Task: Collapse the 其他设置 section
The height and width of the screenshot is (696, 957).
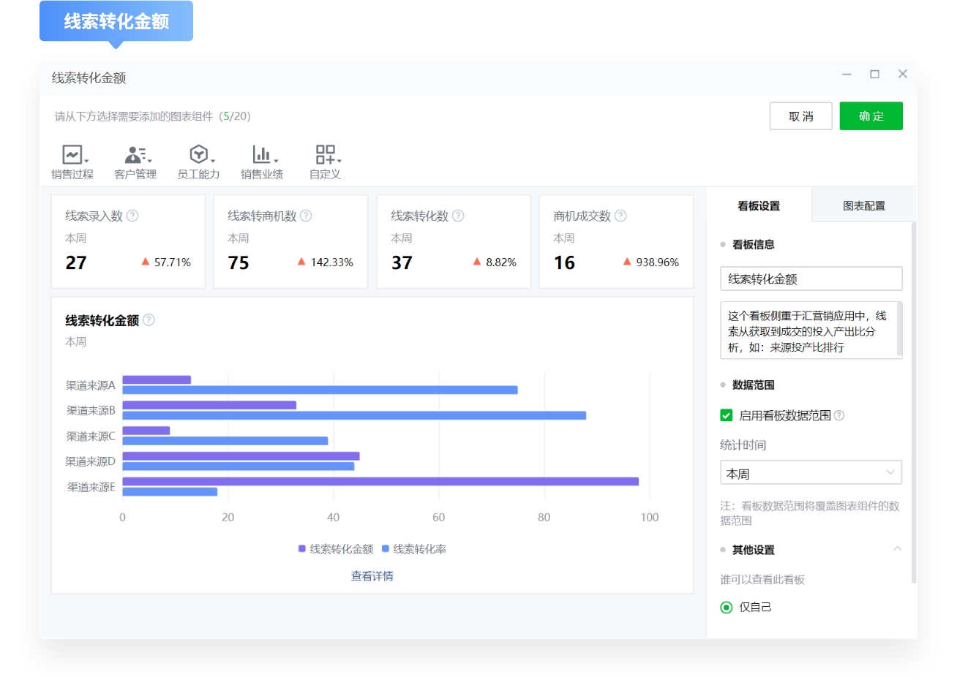Action: pyautogui.click(x=898, y=549)
